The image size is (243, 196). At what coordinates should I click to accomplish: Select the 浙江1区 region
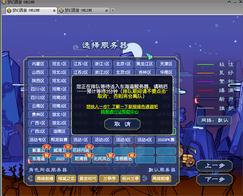(102, 64)
